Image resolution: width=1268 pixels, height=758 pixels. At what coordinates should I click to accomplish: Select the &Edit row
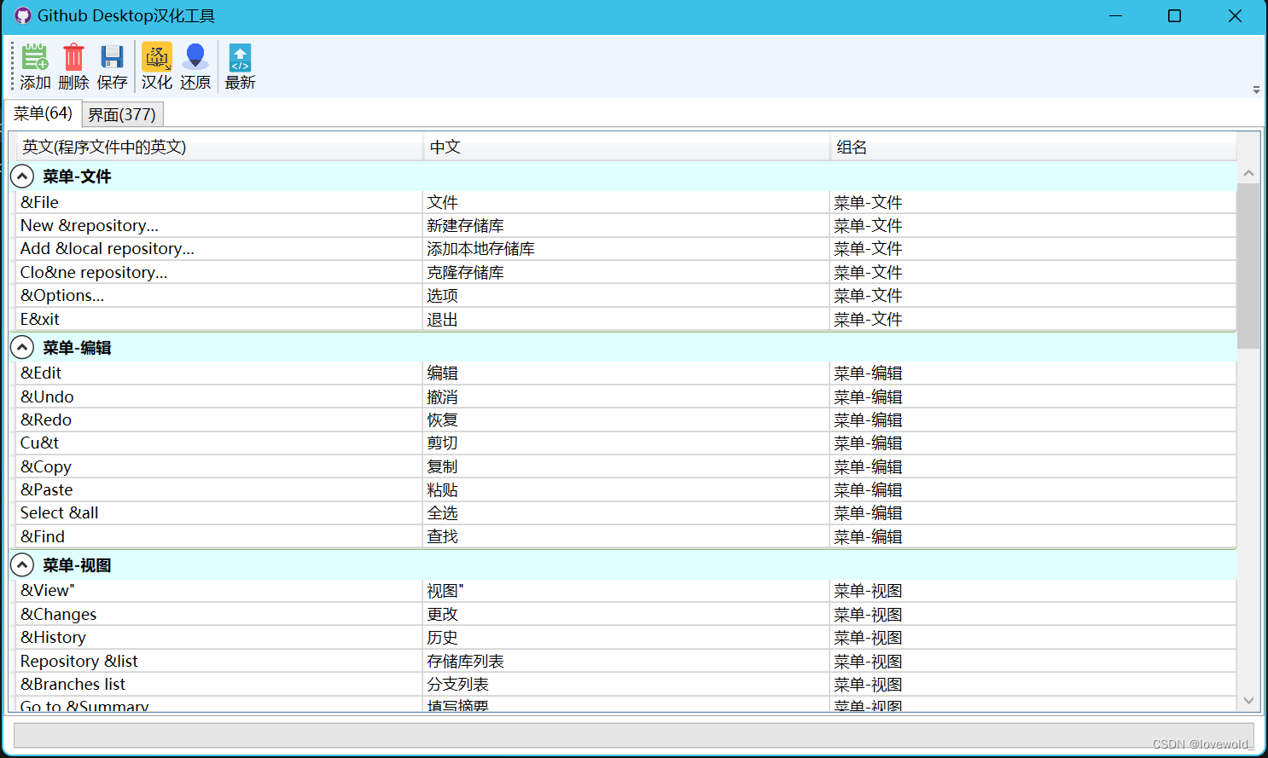(626, 373)
